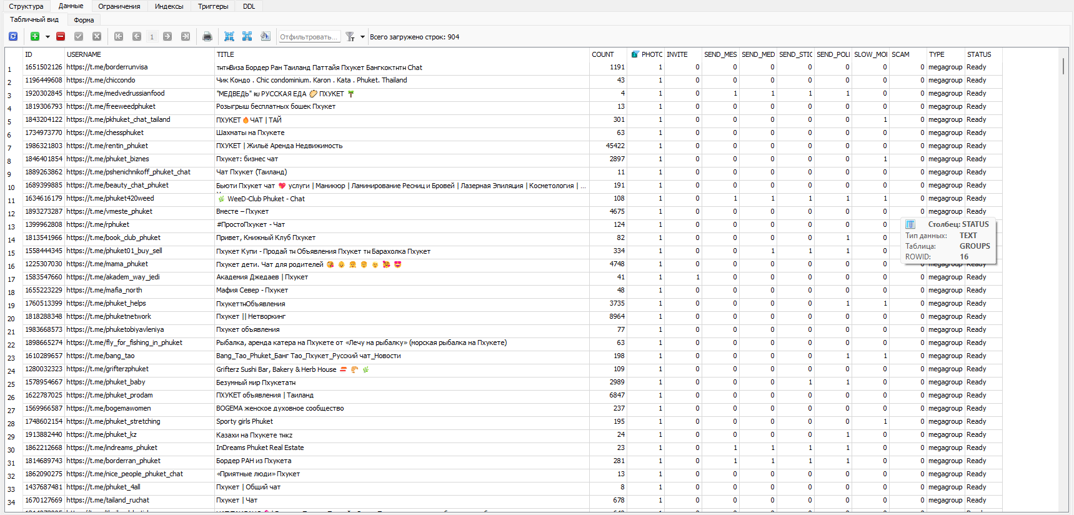Viewport: 1074px width, 515px height.
Task: Open the DDL tab
Action: tap(249, 6)
